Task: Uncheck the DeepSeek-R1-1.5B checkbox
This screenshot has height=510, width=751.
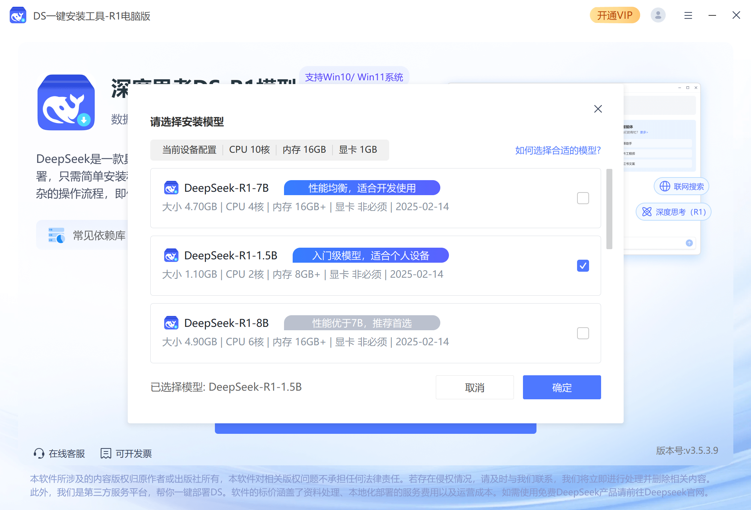Action: [x=583, y=266]
